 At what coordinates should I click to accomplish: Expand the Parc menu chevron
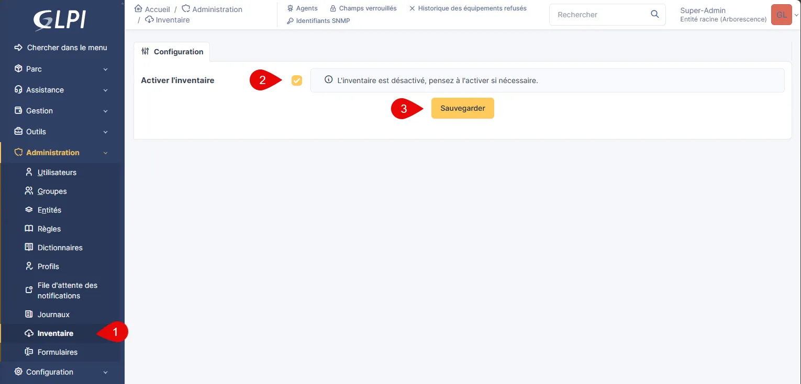click(105, 69)
